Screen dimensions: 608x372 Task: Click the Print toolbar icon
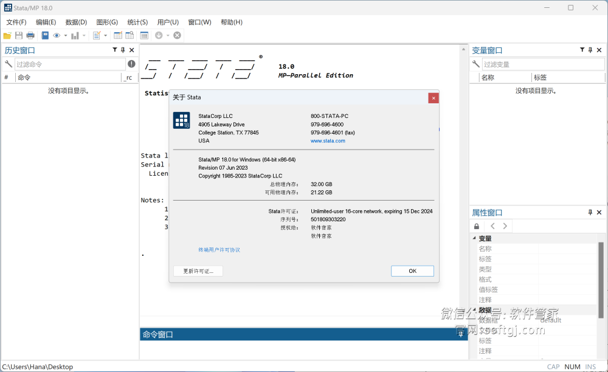pos(30,36)
